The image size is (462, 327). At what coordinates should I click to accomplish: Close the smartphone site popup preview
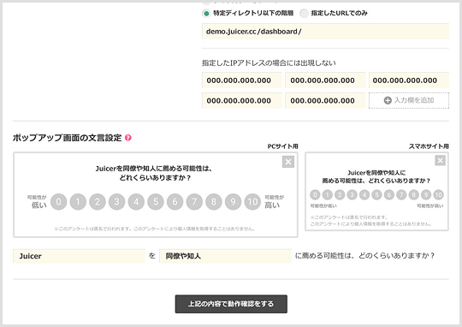[441, 160]
